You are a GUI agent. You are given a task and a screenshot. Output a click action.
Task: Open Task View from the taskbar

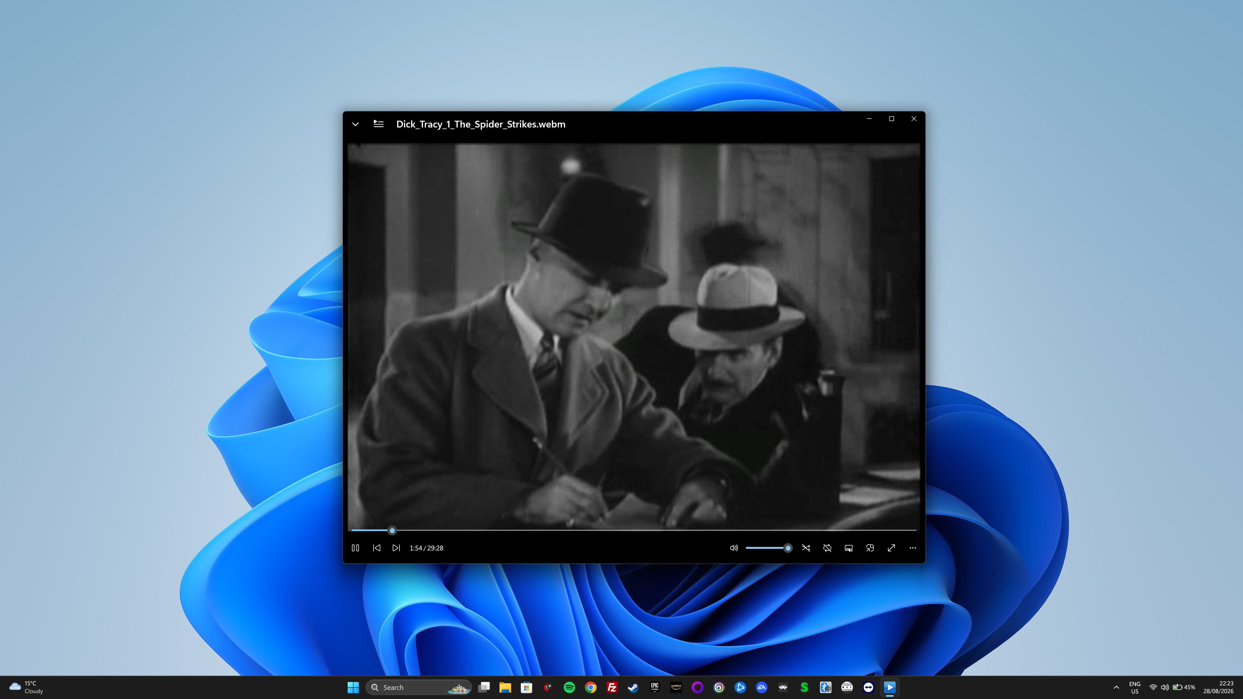click(484, 687)
